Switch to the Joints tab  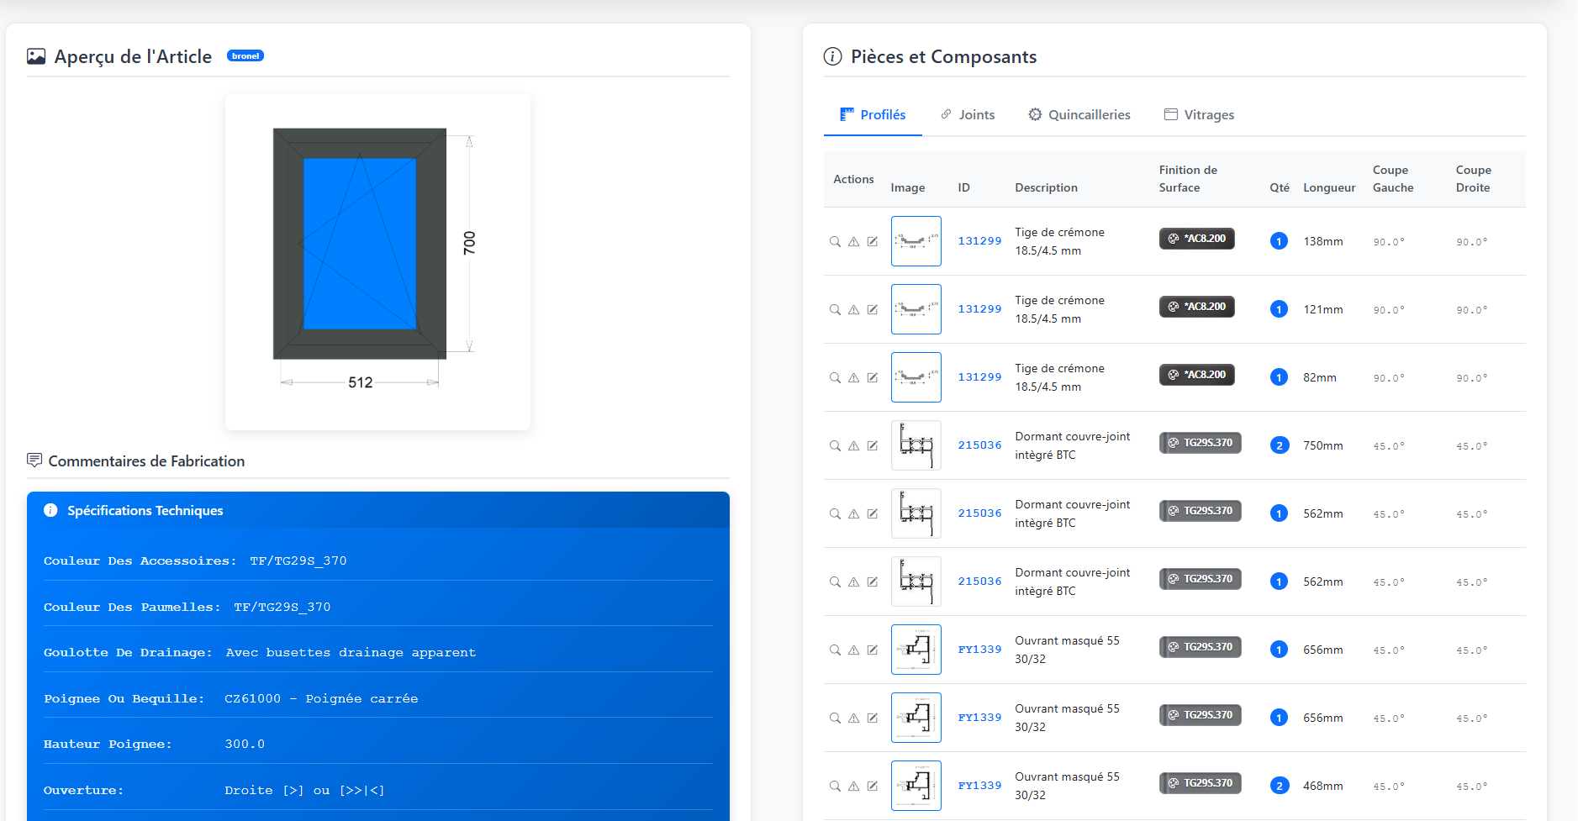pyautogui.click(x=967, y=115)
